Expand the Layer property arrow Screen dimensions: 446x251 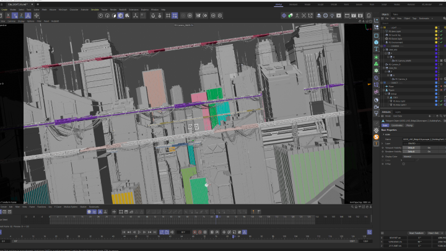tap(383, 143)
